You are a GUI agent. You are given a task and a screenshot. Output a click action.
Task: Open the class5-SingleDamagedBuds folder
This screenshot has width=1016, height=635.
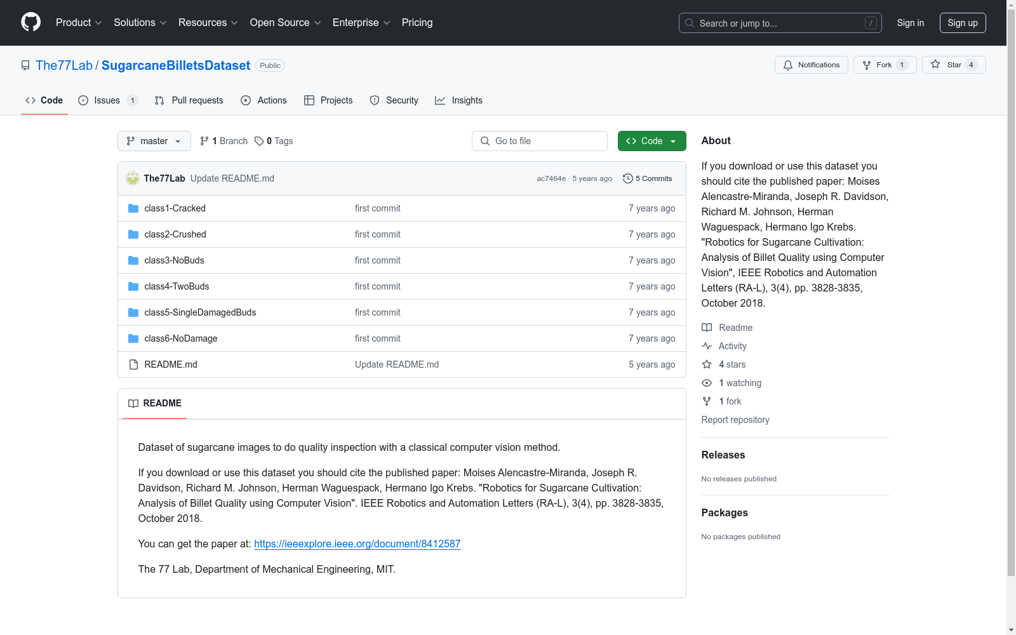pyautogui.click(x=200, y=312)
